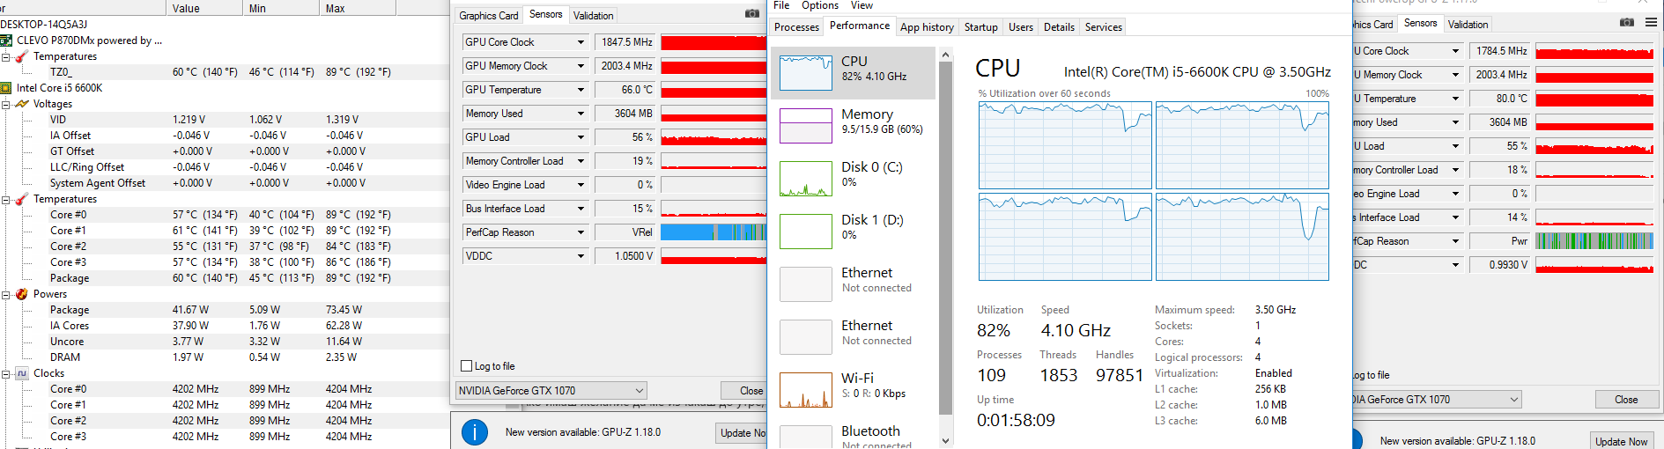Viewport: 1664px width, 449px height.
Task: Switch to the App history tab
Action: click(x=927, y=27)
